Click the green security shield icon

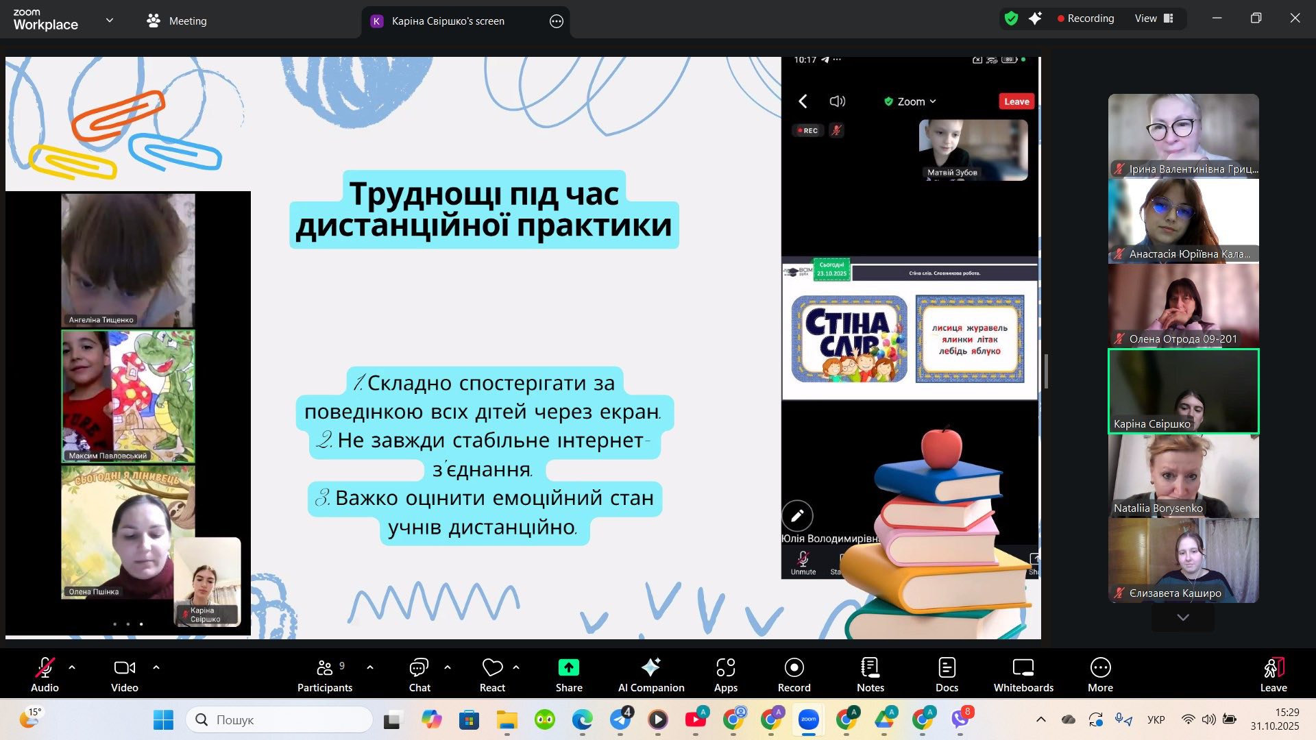click(x=1011, y=18)
